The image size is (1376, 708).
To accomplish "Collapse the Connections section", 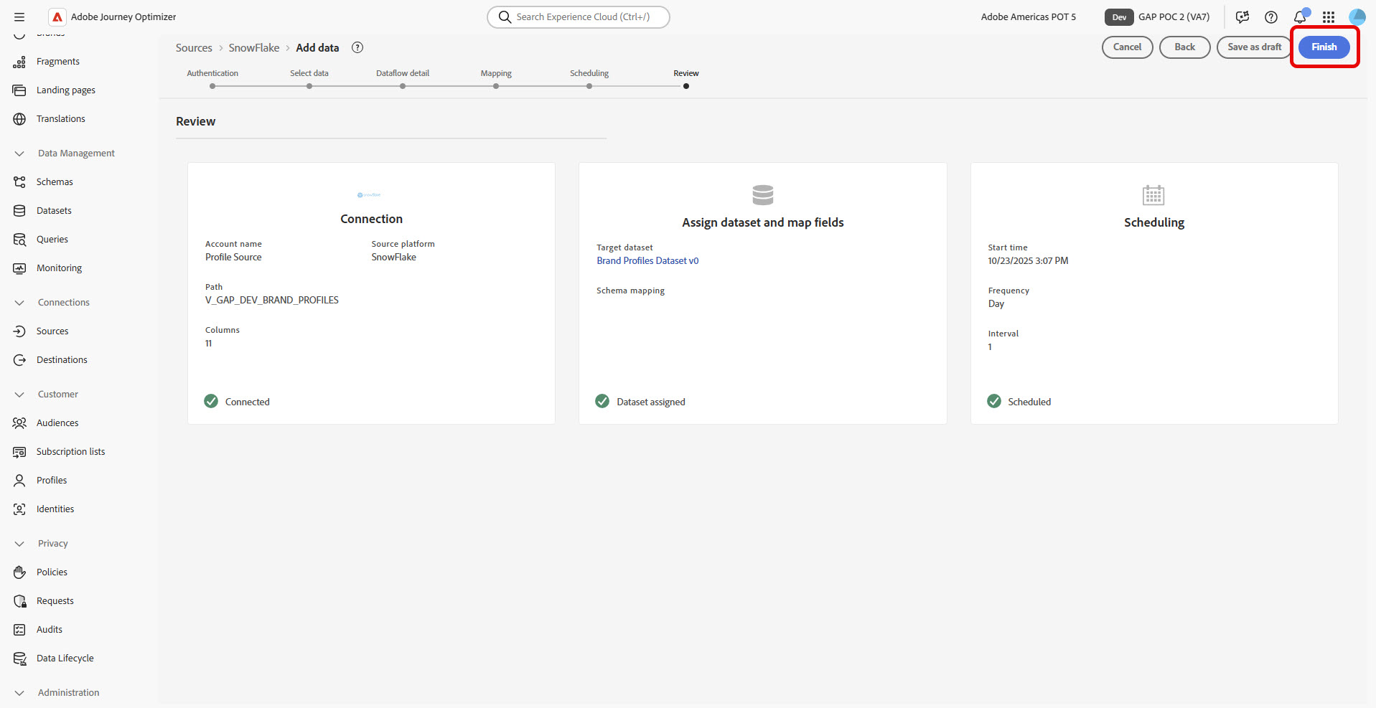I will pos(19,303).
